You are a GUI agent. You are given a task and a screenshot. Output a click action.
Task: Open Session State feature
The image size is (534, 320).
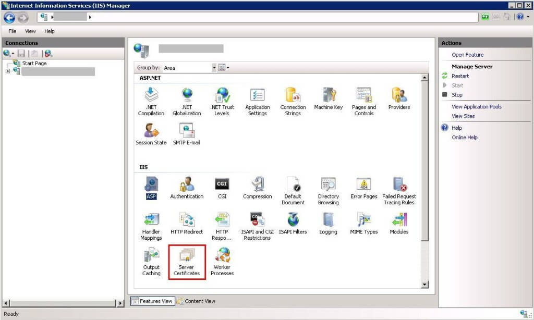(151, 134)
